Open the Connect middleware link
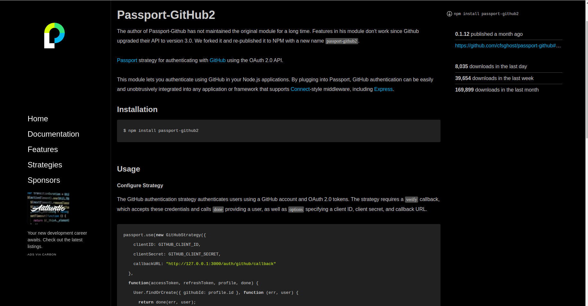Viewport: 588px width, 306px height. coord(300,89)
